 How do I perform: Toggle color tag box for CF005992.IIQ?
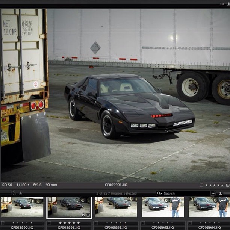(x=96, y=223)
